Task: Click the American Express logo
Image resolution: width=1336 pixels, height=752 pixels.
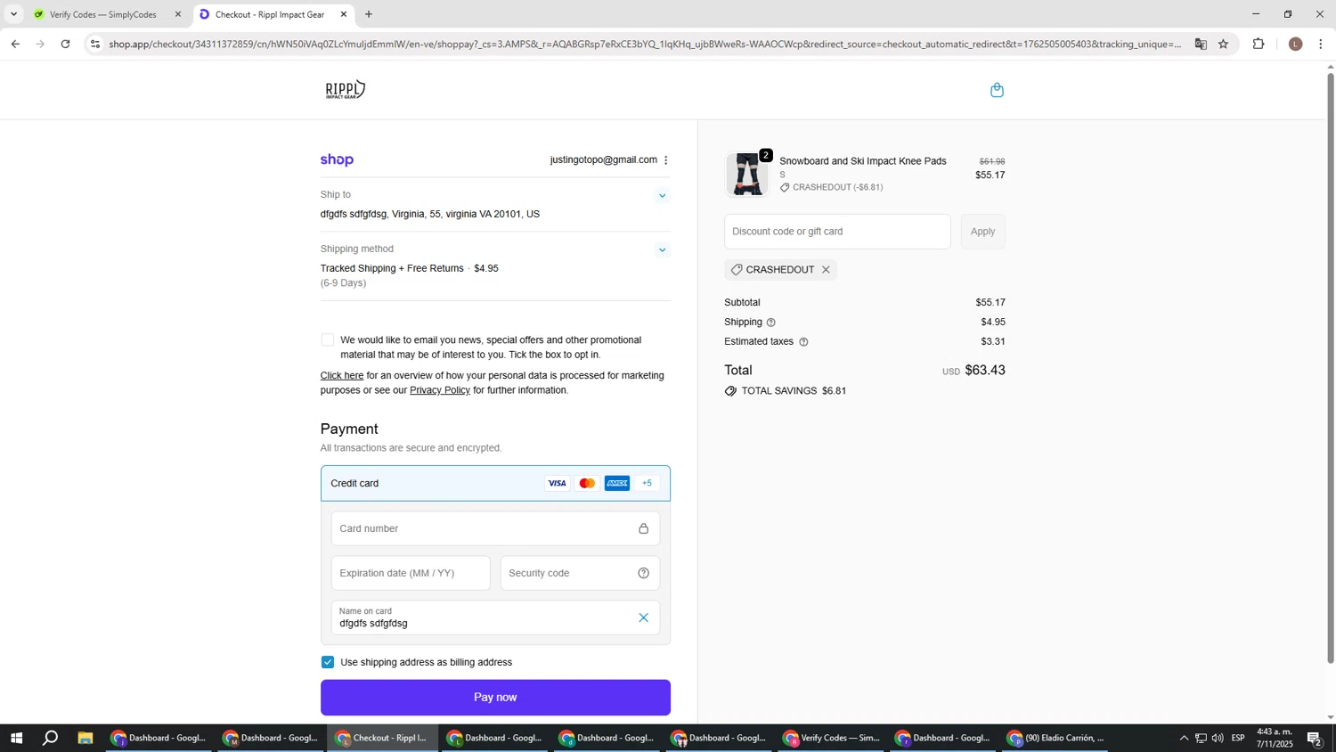Action: click(x=617, y=484)
